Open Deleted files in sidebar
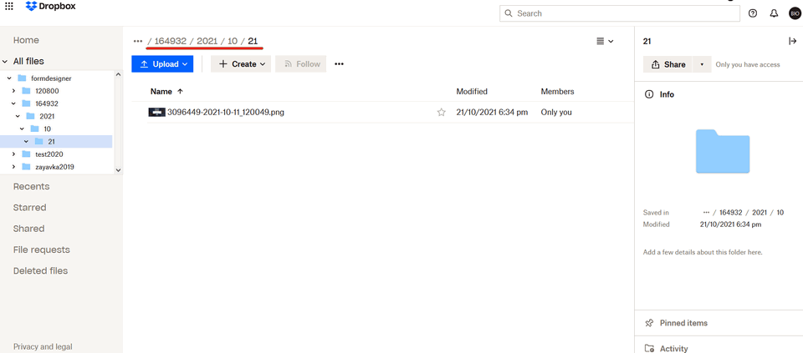Viewport: 803px width, 353px height. coord(40,271)
